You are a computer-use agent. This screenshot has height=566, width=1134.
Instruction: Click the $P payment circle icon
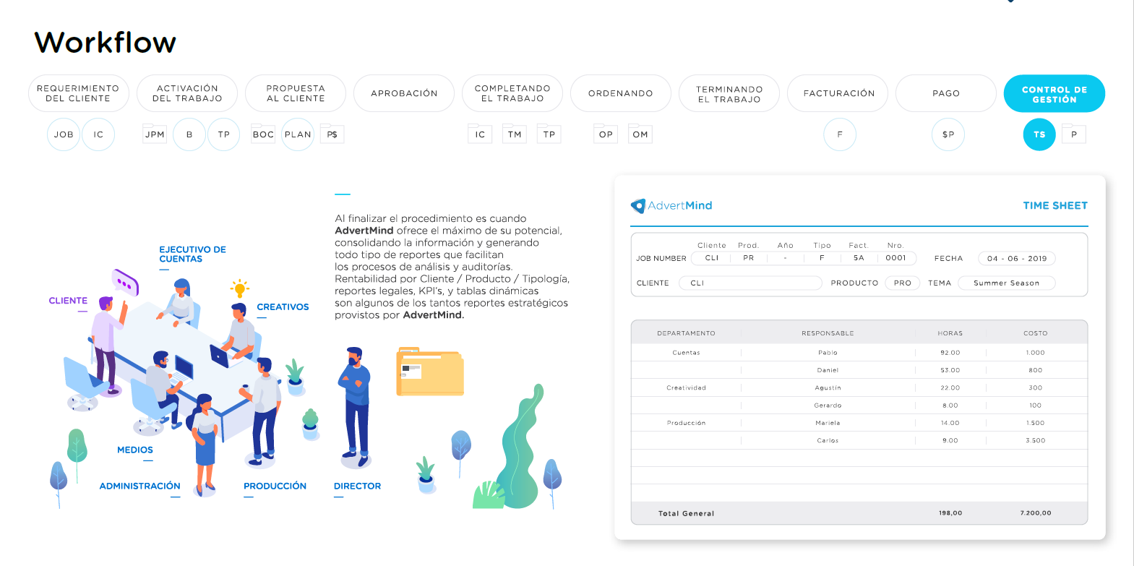[948, 134]
